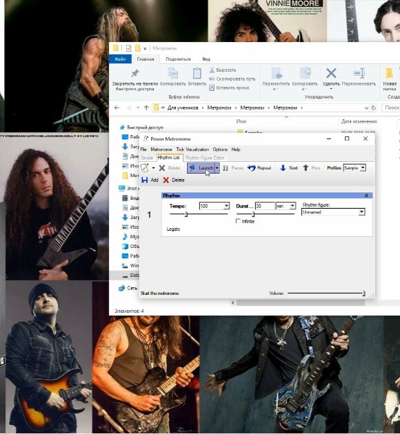
Task: Click the Explorer horizontal scrollbar left arrow
Action: (233, 303)
